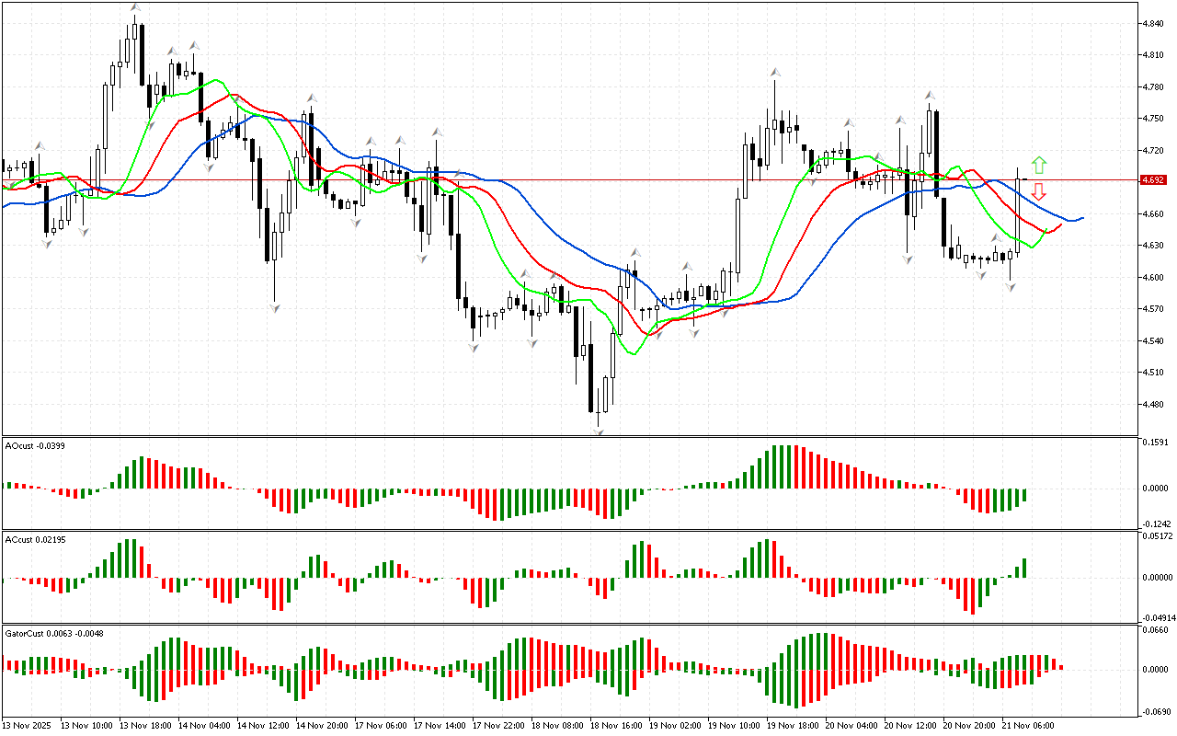Click the red current price tag 4.692
1177x736 pixels.
click(x=1152, y=180)
